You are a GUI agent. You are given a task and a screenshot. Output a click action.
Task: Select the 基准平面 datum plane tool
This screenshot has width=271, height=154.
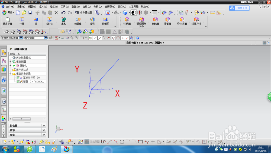point(7,21)
